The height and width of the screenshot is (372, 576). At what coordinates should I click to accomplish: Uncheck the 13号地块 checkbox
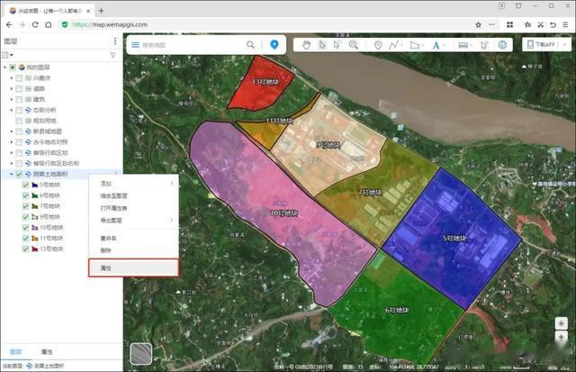26,249
